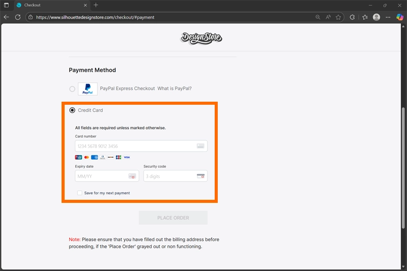Open the Copilot sidebar icon
Image resolution: width=407 pixels, height=271 pixels.
coord(400,17)
